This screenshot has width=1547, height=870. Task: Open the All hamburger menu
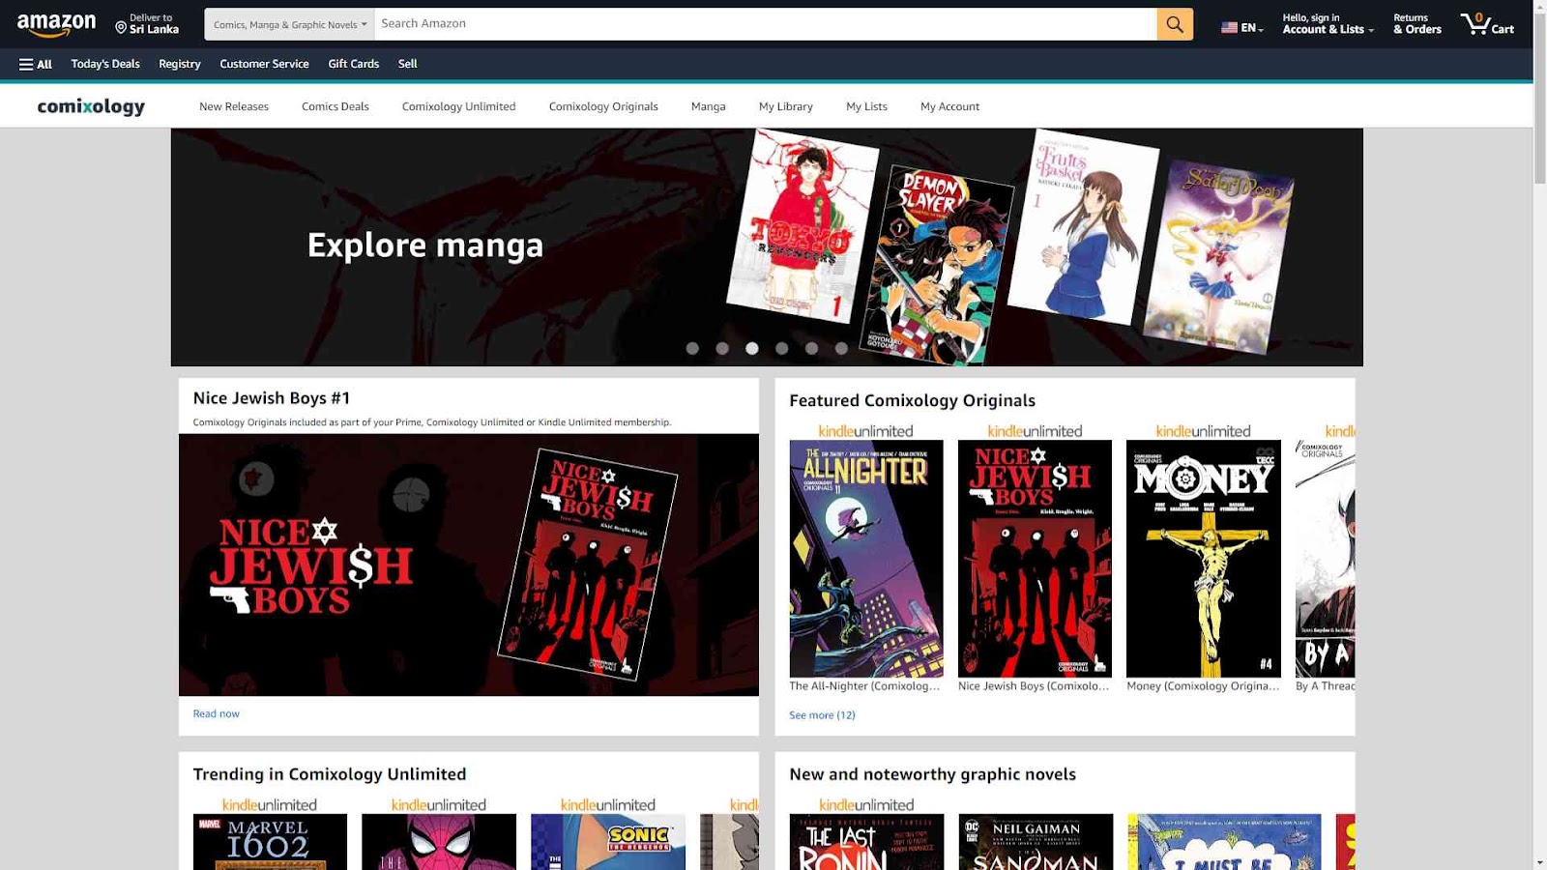(x=36, y=64)
